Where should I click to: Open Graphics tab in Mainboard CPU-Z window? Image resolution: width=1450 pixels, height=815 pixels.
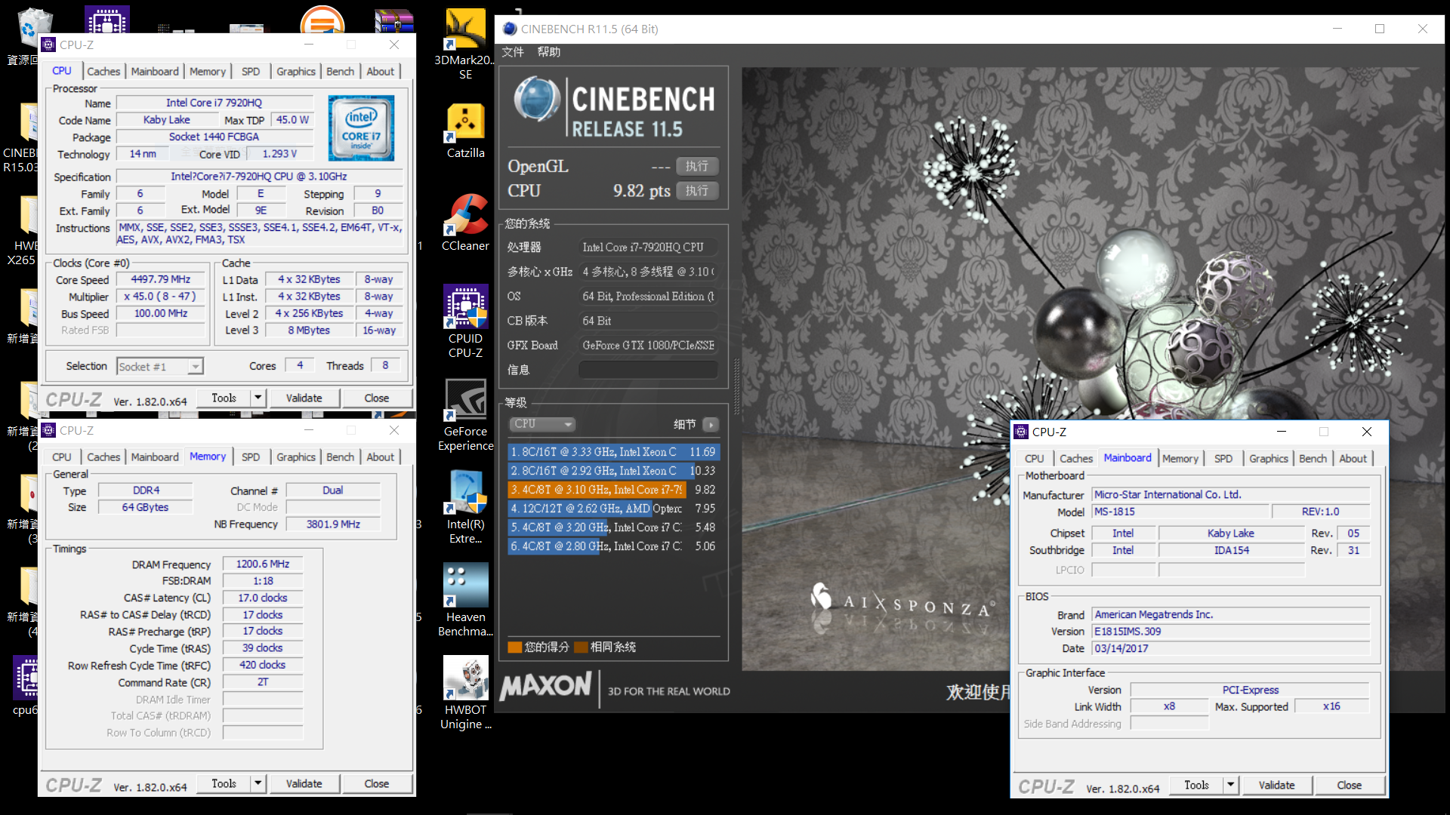[x=1268, y=458]
